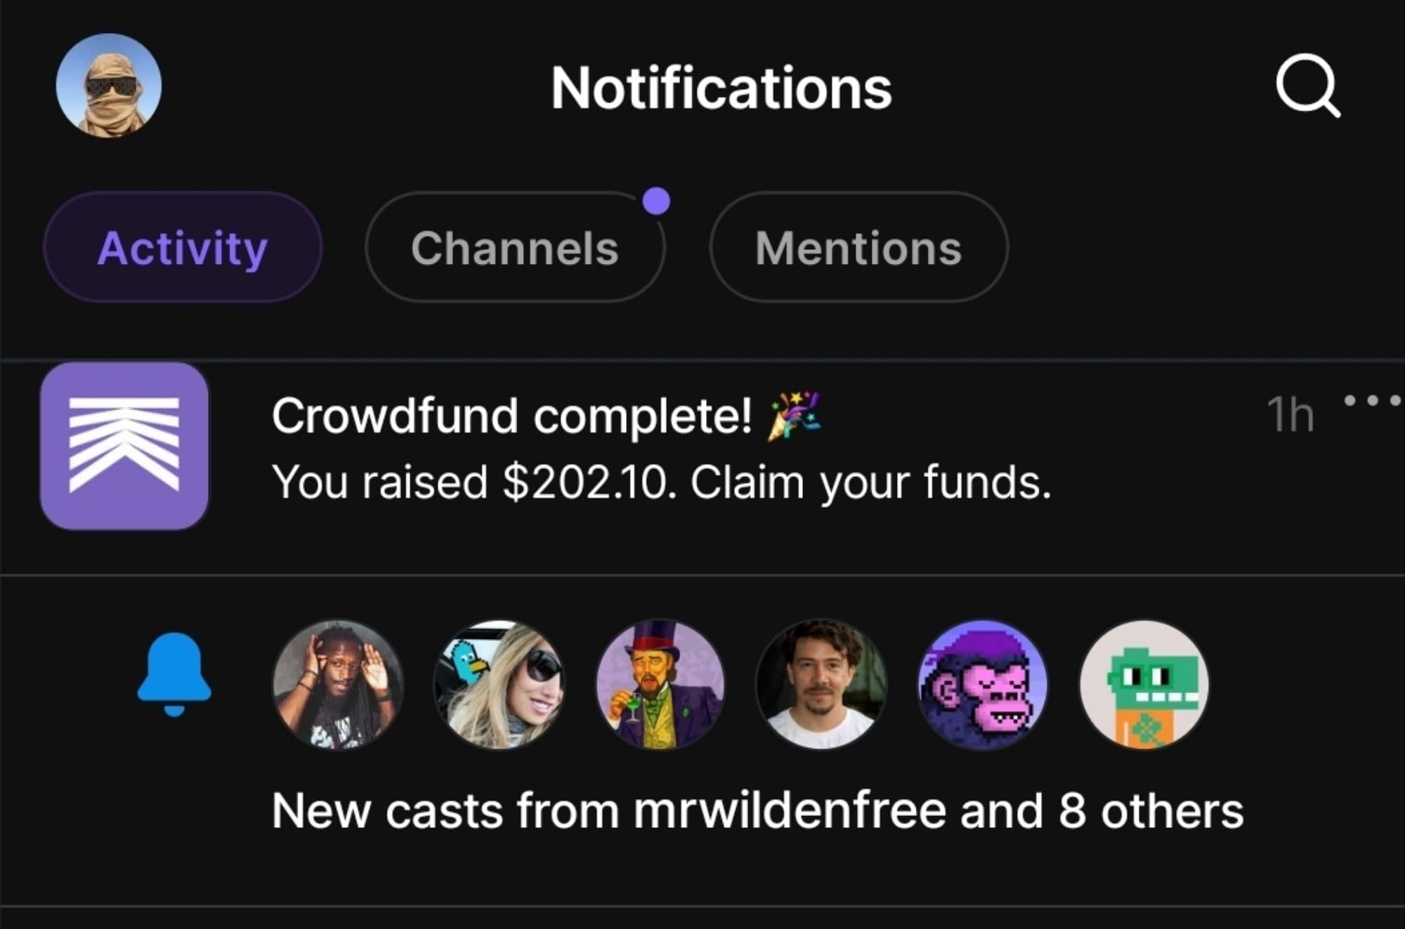
Task: Switch to the Channels tab
Action: click(514, 248)
